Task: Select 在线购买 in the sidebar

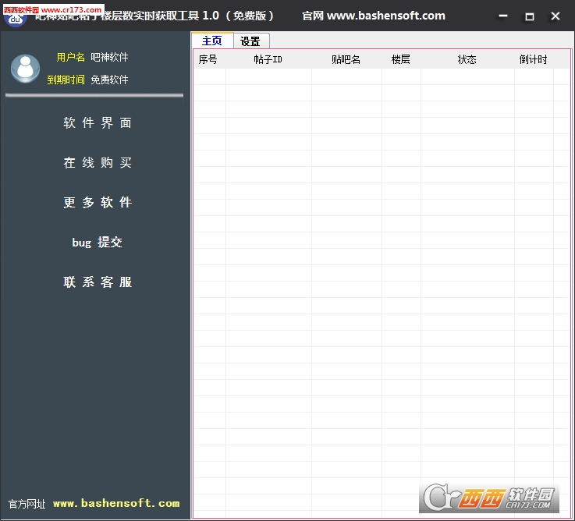Action: (x=98, y=162)
